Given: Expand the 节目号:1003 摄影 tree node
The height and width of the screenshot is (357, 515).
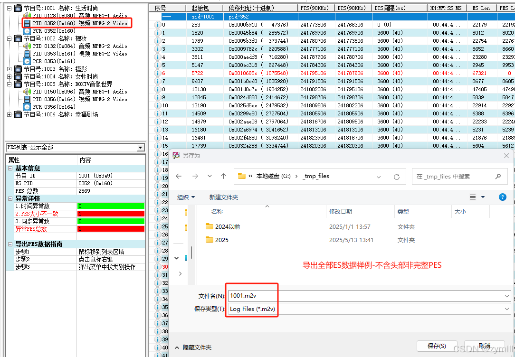Looking at the screenshot, I should 10,69.
